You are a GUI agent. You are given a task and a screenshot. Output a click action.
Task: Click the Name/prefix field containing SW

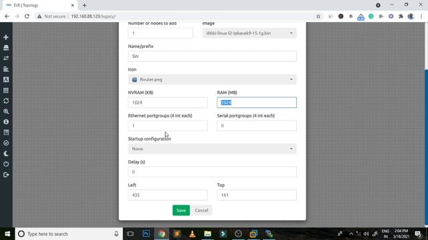coord(212,56)
